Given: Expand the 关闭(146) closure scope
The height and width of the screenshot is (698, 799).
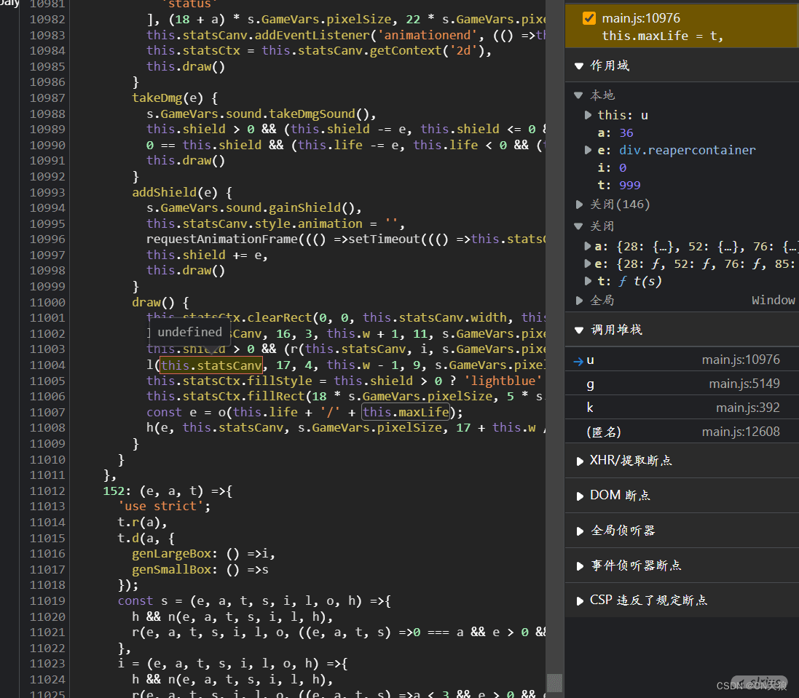Looking at the screenshot, I should pos(580,205).
